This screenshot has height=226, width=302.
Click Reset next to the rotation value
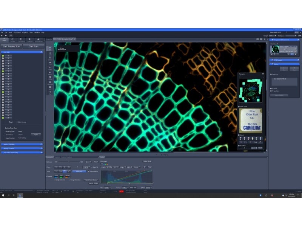pos(96,162)
